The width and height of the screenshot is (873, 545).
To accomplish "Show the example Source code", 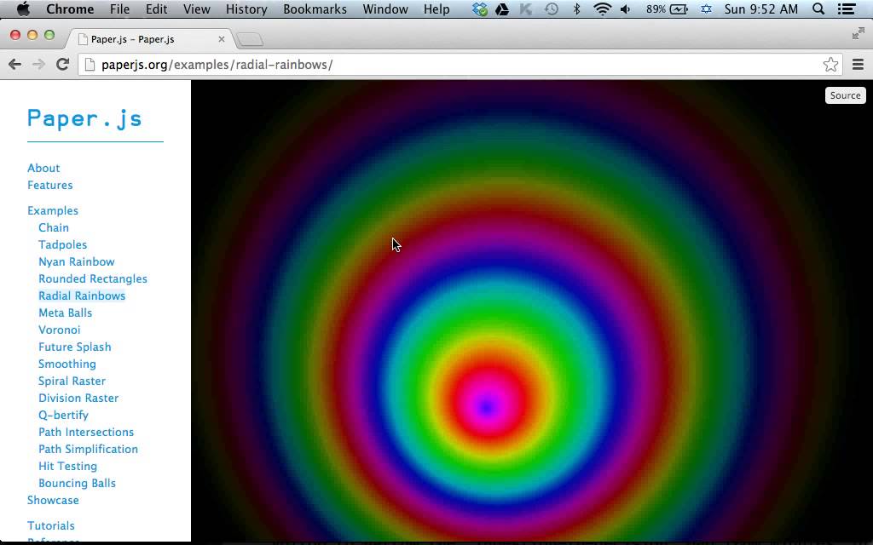I will tap(845, 95).
